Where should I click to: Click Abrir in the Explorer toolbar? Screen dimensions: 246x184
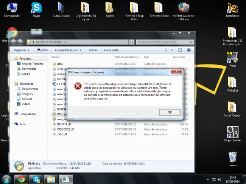[42, 50]
